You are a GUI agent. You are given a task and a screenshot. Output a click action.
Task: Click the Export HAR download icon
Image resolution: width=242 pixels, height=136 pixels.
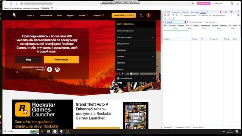tap(173, 19)
